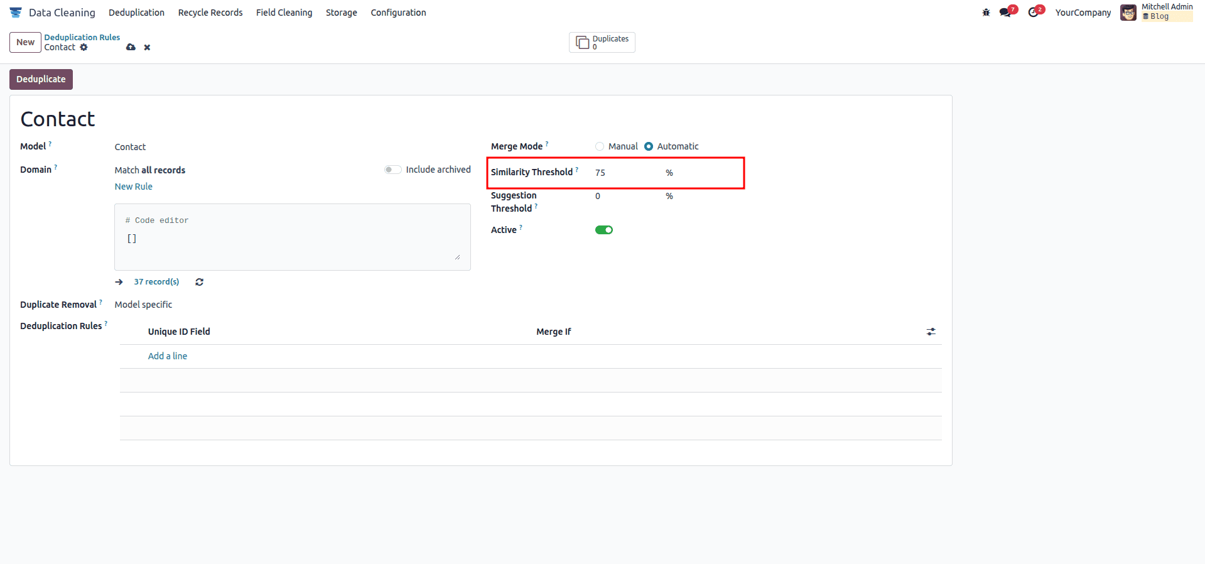Show help tooltip for Similarity Threshold
Image resolution: width=1205 pixels, height=564 pixels.
point(577,170)
